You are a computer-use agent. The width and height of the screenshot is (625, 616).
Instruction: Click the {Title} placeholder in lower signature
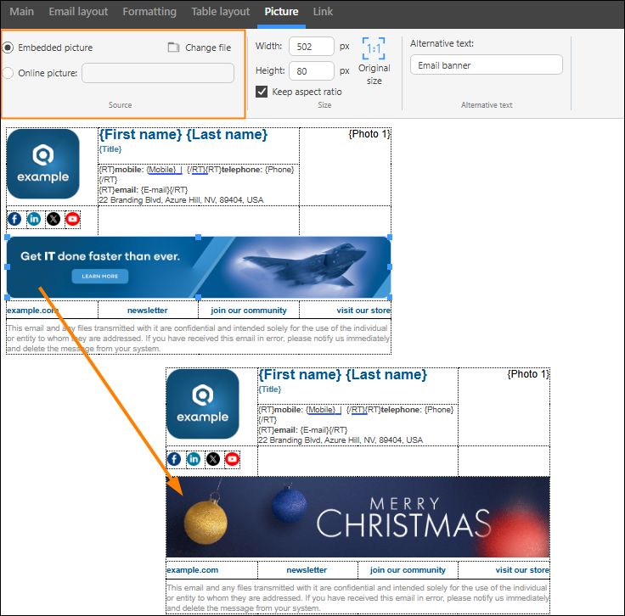tap(270, 389)
